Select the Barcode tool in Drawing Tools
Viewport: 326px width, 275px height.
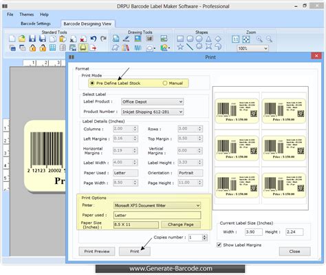click(x=150, y=39)
